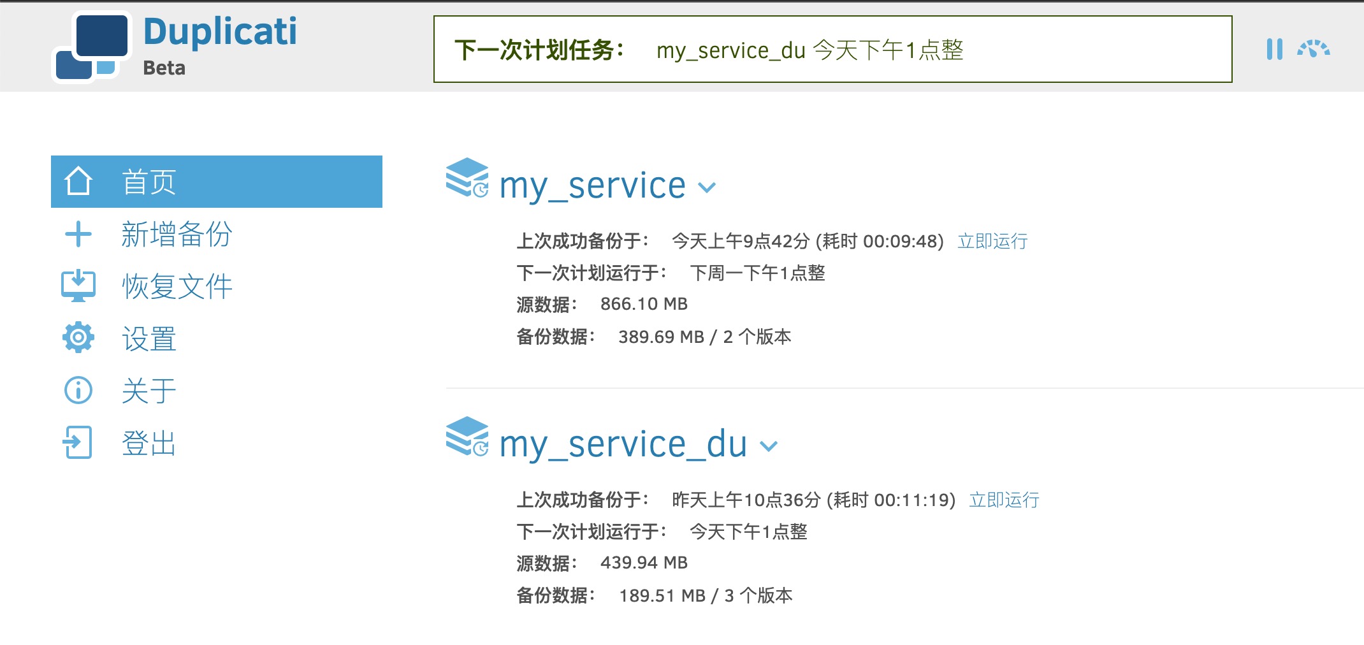Expand the my_service chevron dropdown
Viewport: 1364px width, 645px height.
coord(707,187)
